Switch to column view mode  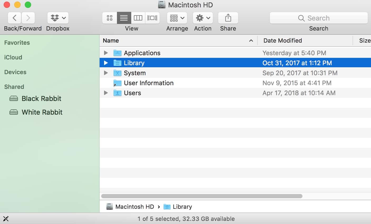coord(138,18)
